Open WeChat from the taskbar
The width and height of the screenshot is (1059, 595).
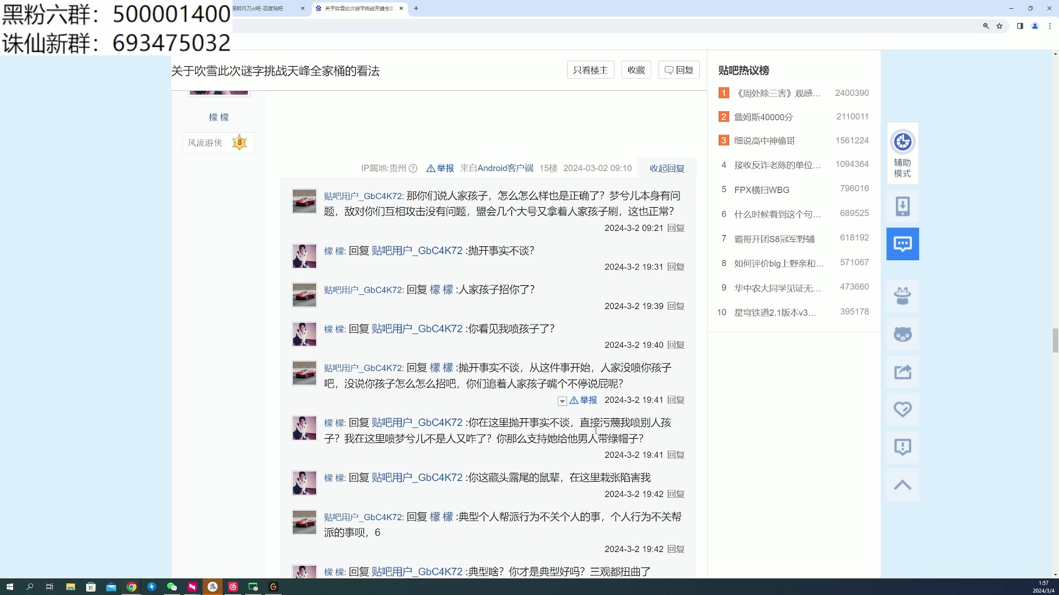coord(172,587)
